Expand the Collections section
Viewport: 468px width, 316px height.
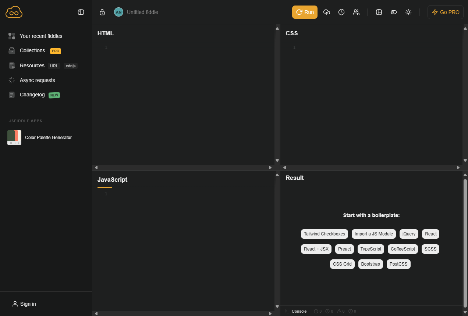[32, 51]
